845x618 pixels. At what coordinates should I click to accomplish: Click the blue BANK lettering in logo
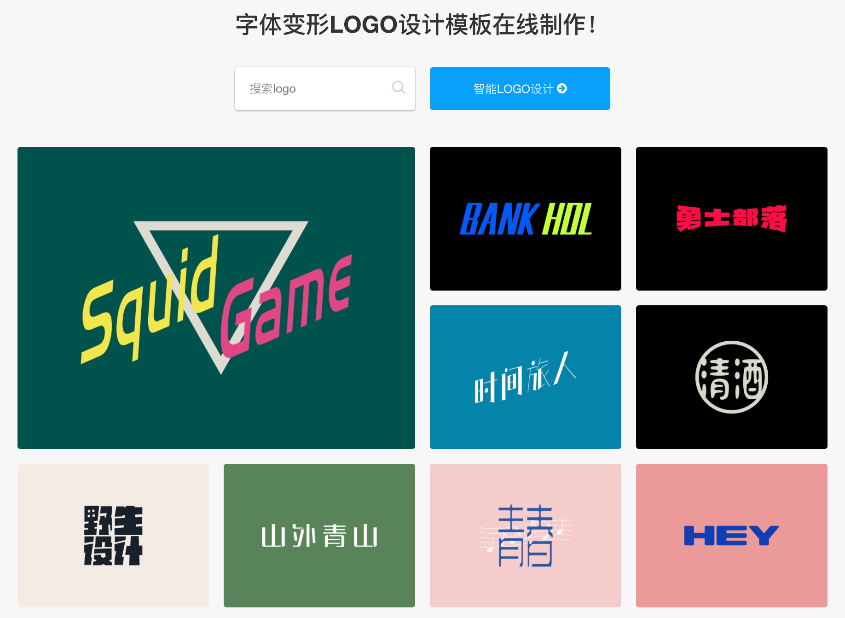click(499, 219)
